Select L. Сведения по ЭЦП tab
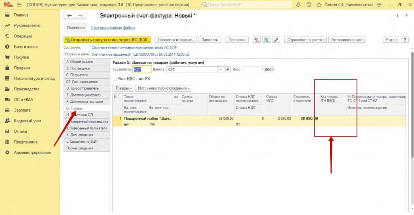The width and height of the screenshot is (414, 215). click(87, 142)
